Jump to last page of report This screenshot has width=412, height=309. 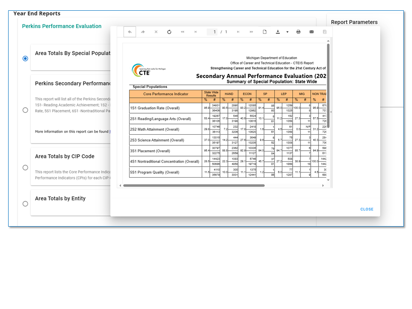coord(251,32)
